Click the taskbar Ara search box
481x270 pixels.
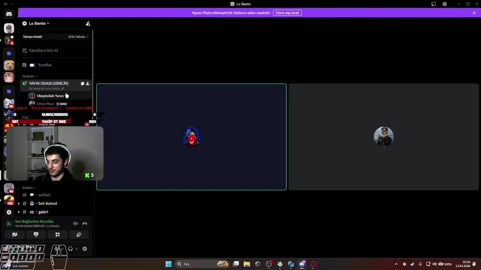(x=202, y=264)
